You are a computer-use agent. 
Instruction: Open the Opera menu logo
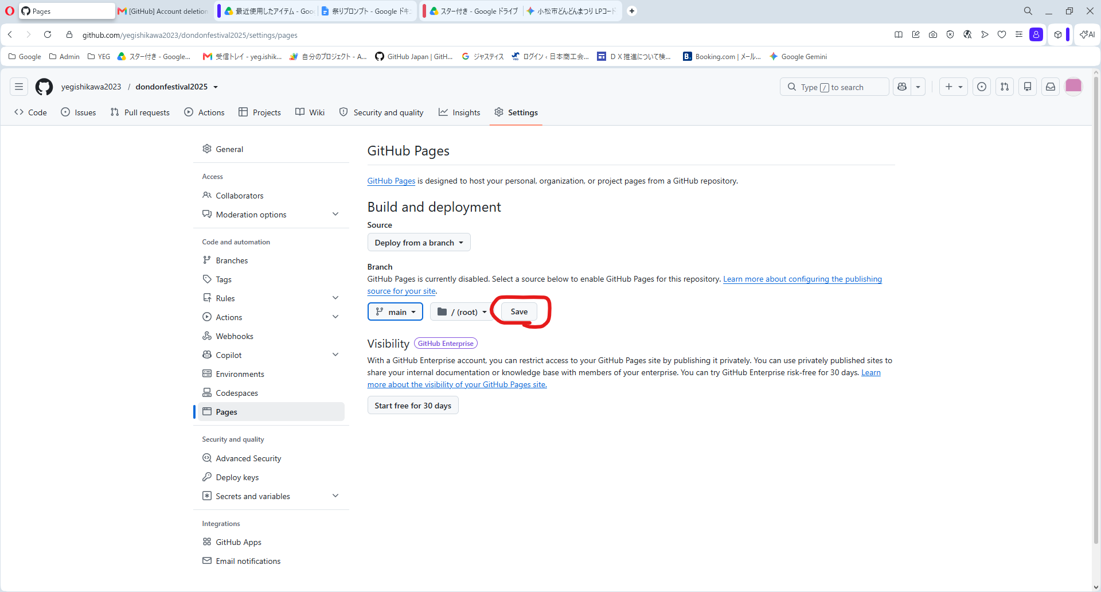(9, 11)
